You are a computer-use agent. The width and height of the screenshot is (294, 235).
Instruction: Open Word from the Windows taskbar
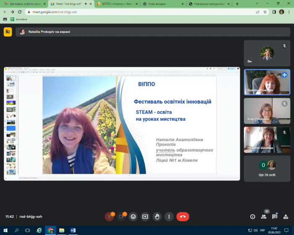pyautogui.click(x=73, y=230)
